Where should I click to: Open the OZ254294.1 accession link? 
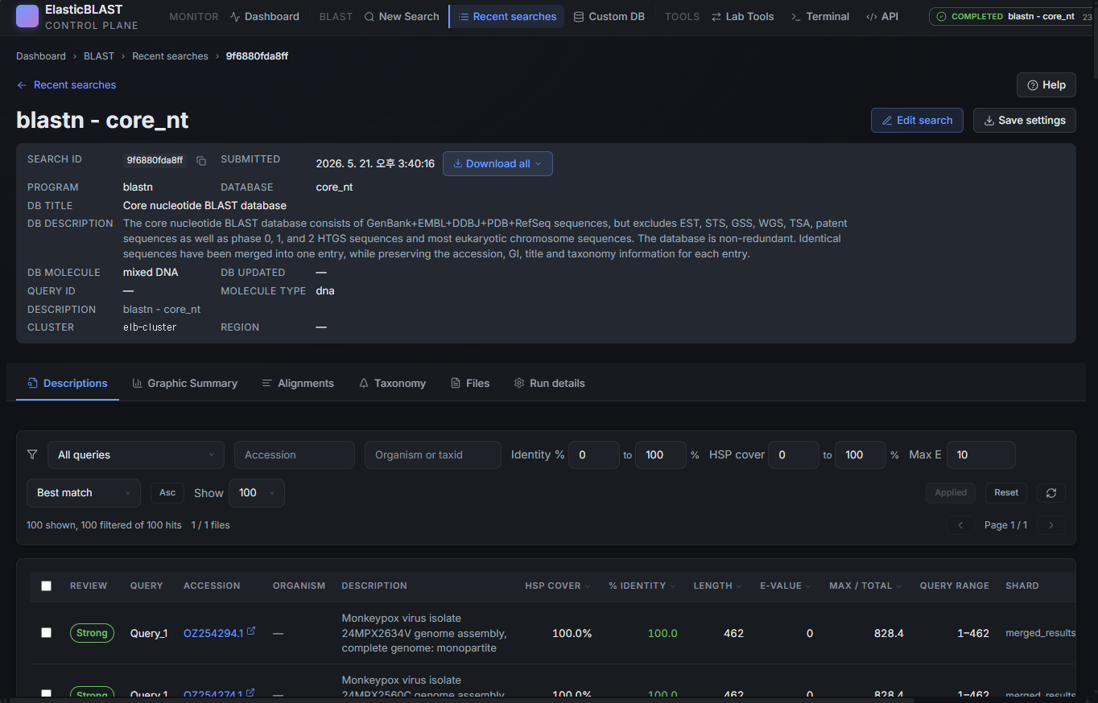tap(213, 633)
